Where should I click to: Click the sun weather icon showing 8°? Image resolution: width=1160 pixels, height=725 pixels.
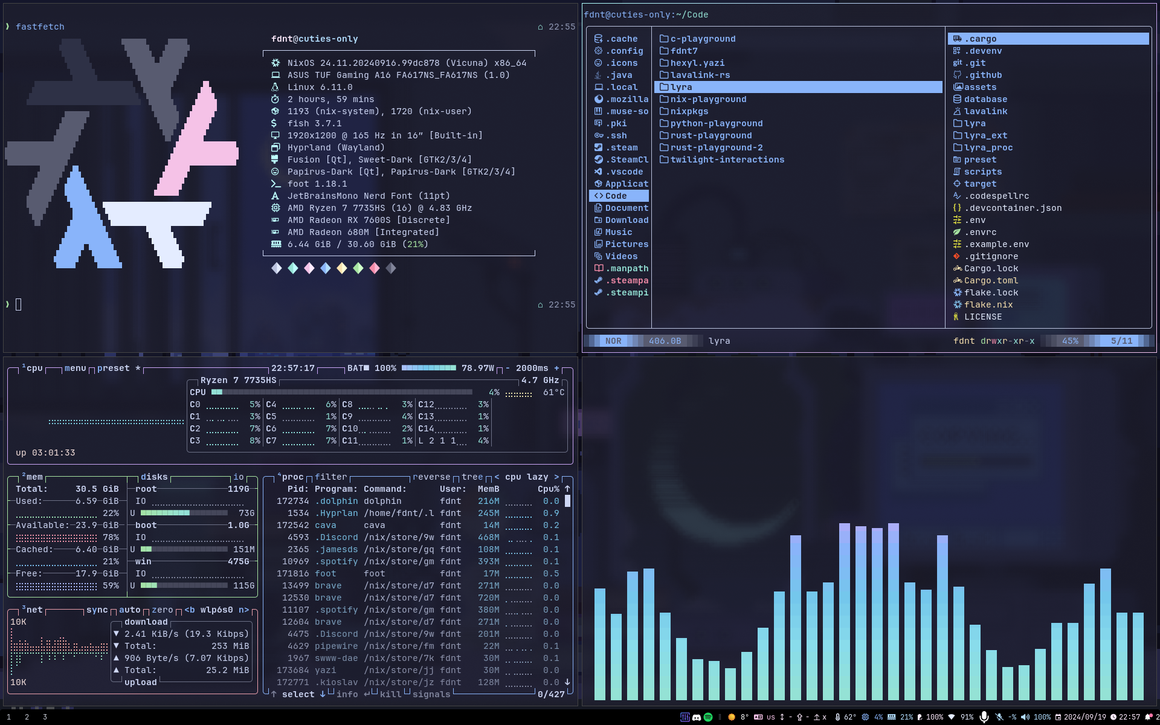732,717
